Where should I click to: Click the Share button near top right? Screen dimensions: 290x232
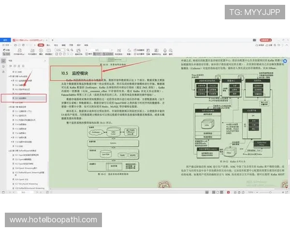coord(269,45)
